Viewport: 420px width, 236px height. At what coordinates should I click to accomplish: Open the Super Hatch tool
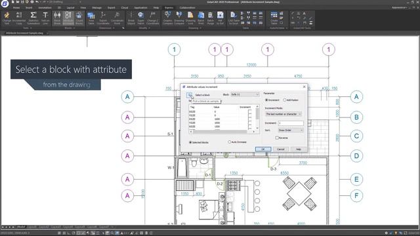point(141,18)
